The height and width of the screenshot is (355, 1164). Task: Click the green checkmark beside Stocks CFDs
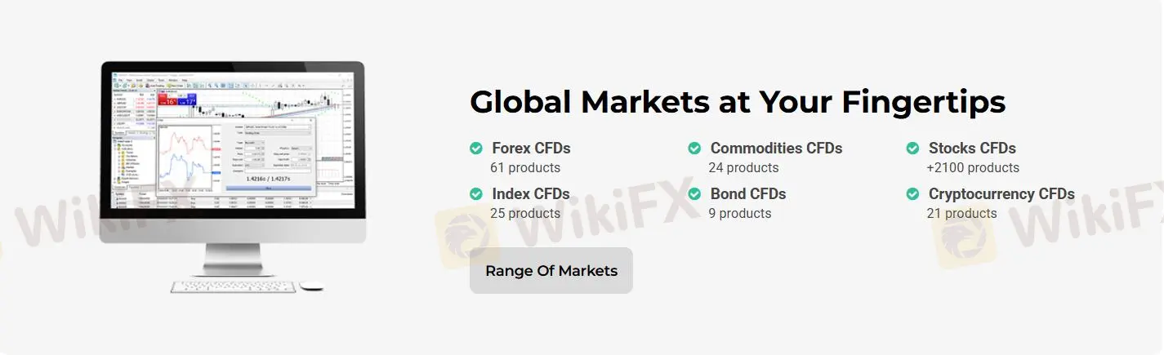tap(912, 149)
